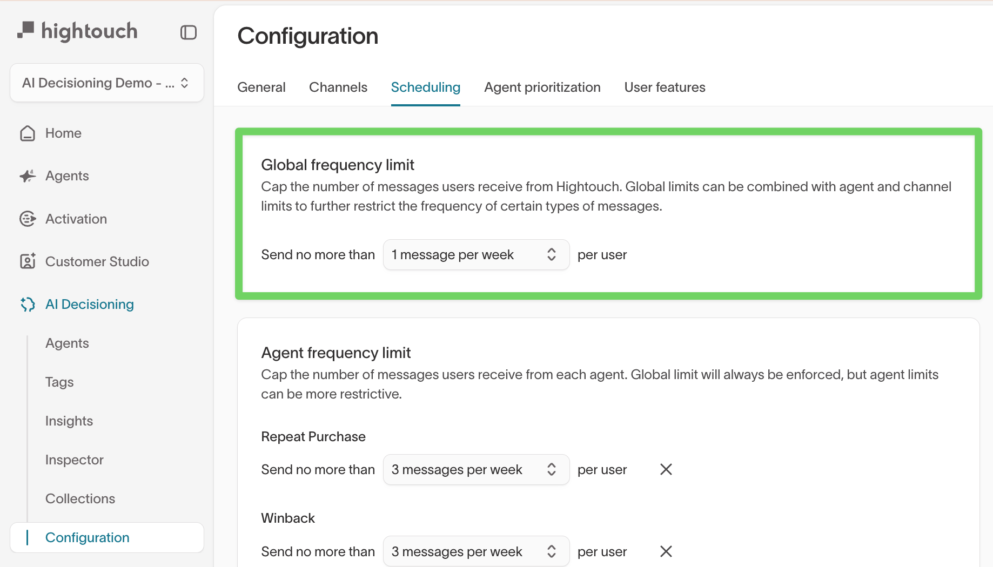Open Collections in the sidebar
This screenshot has width=993, height=567.
[80, 499]
